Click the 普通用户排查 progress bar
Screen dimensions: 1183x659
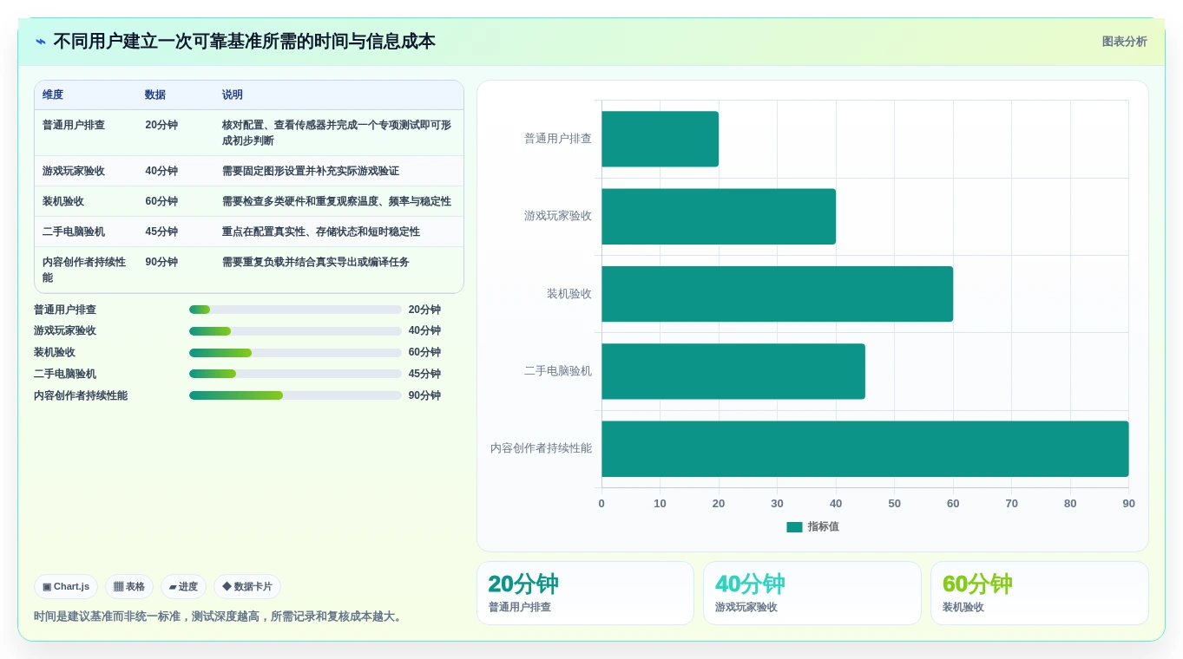tap(295, 310)
